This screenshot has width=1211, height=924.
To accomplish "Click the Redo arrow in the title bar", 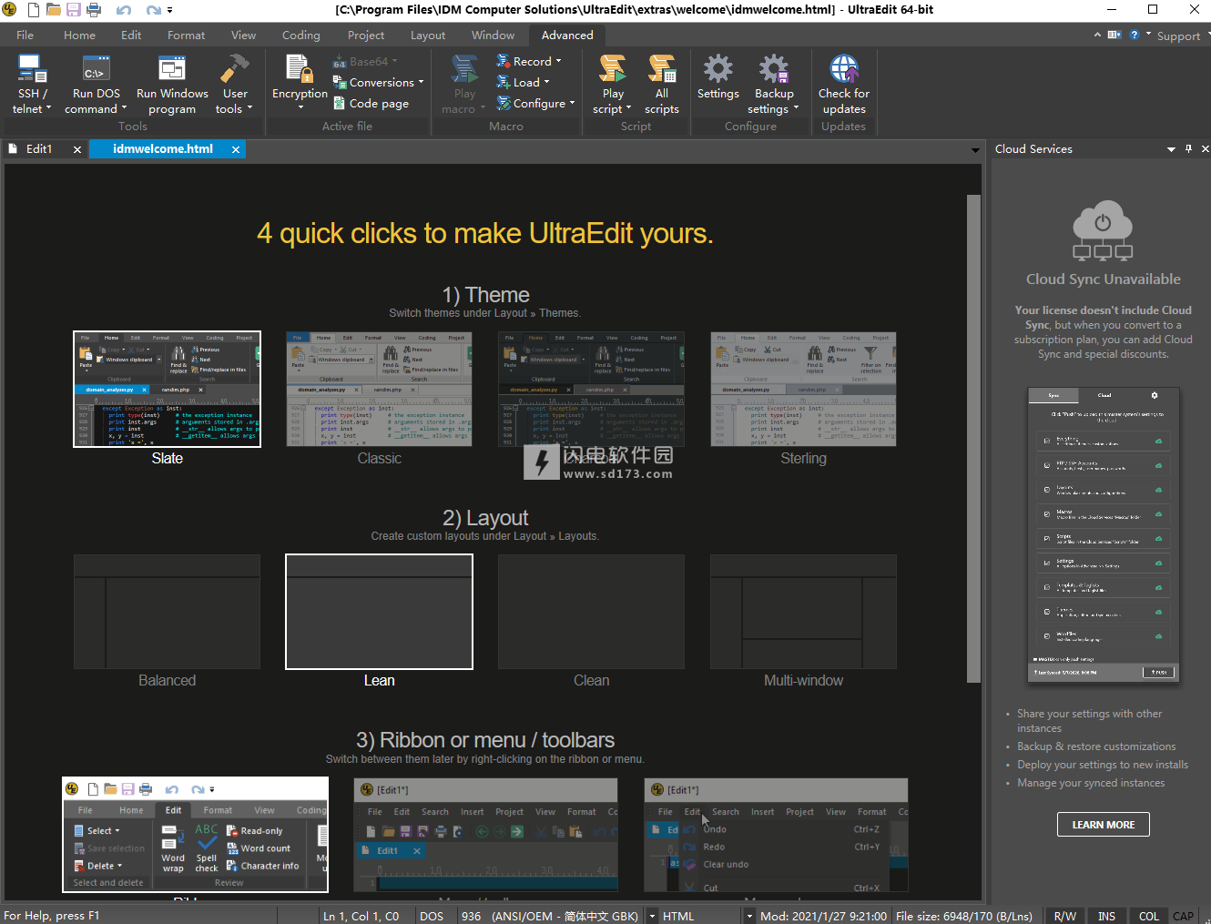I will tap(154, 10).
